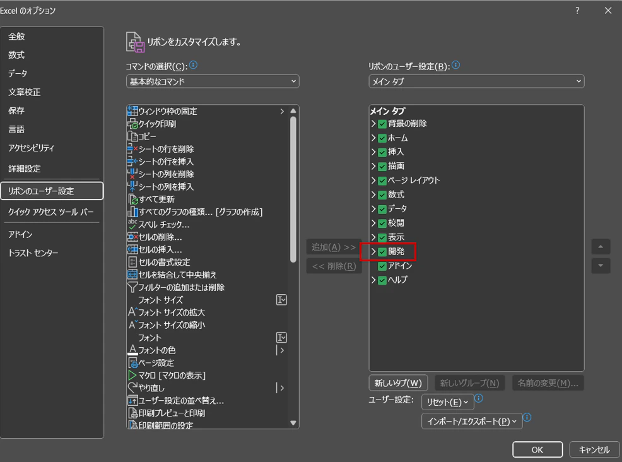Click the move up arrow button
Viewport: 622px width, 462px height.
click(601, 247)
